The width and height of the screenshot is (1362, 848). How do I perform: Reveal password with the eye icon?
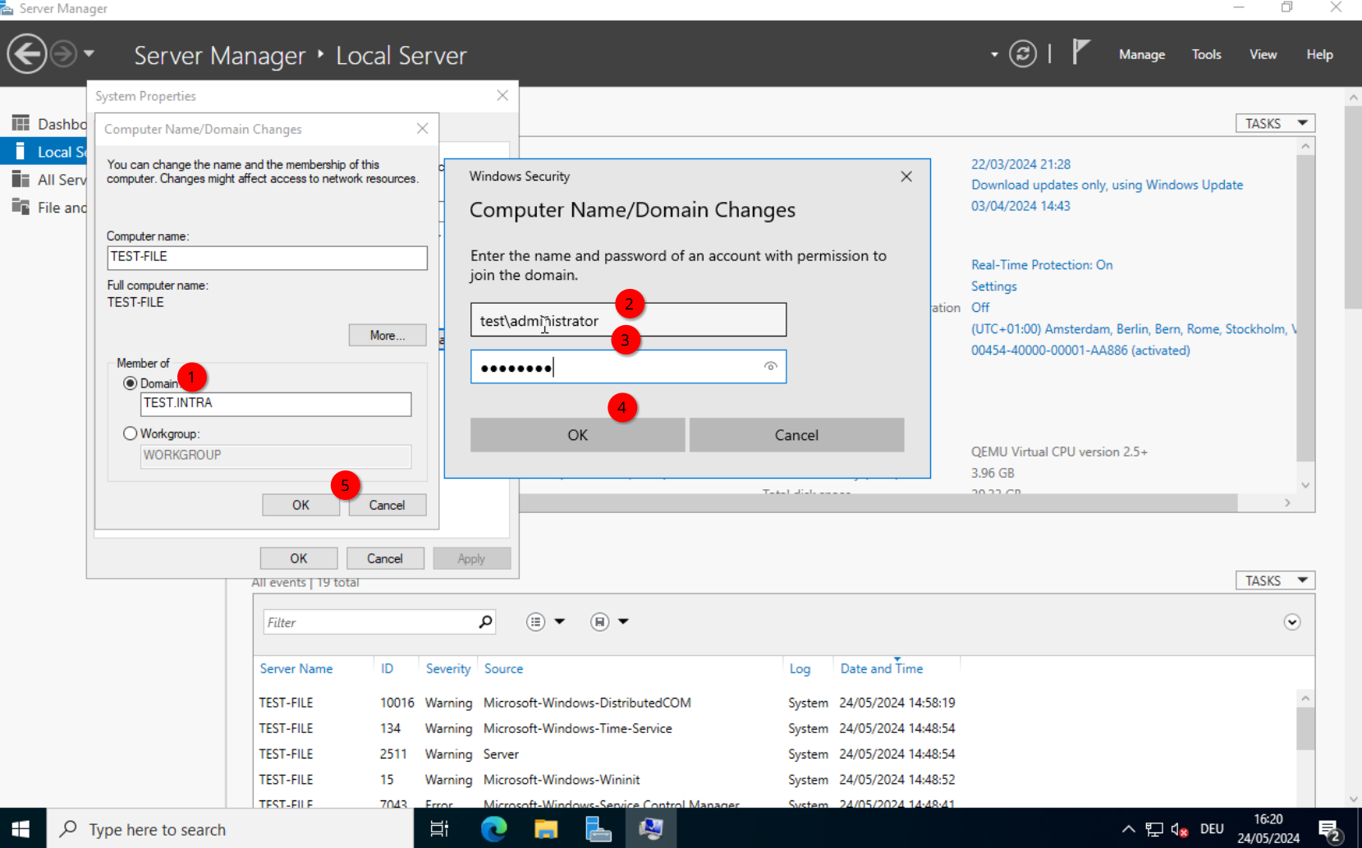tap(770, 366)
